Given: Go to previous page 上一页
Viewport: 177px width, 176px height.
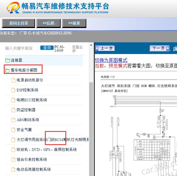Looking at the screenshot, I should [105, 48].
